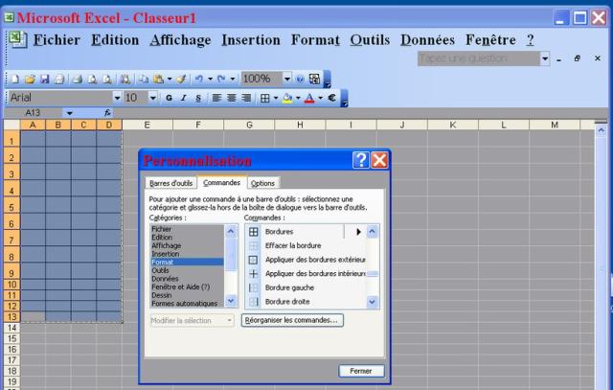Image resolution: width=613 pixels, height=390 pixels.
Task: Click the Réorganiser les commandes button
Action: tap(292, 320)
